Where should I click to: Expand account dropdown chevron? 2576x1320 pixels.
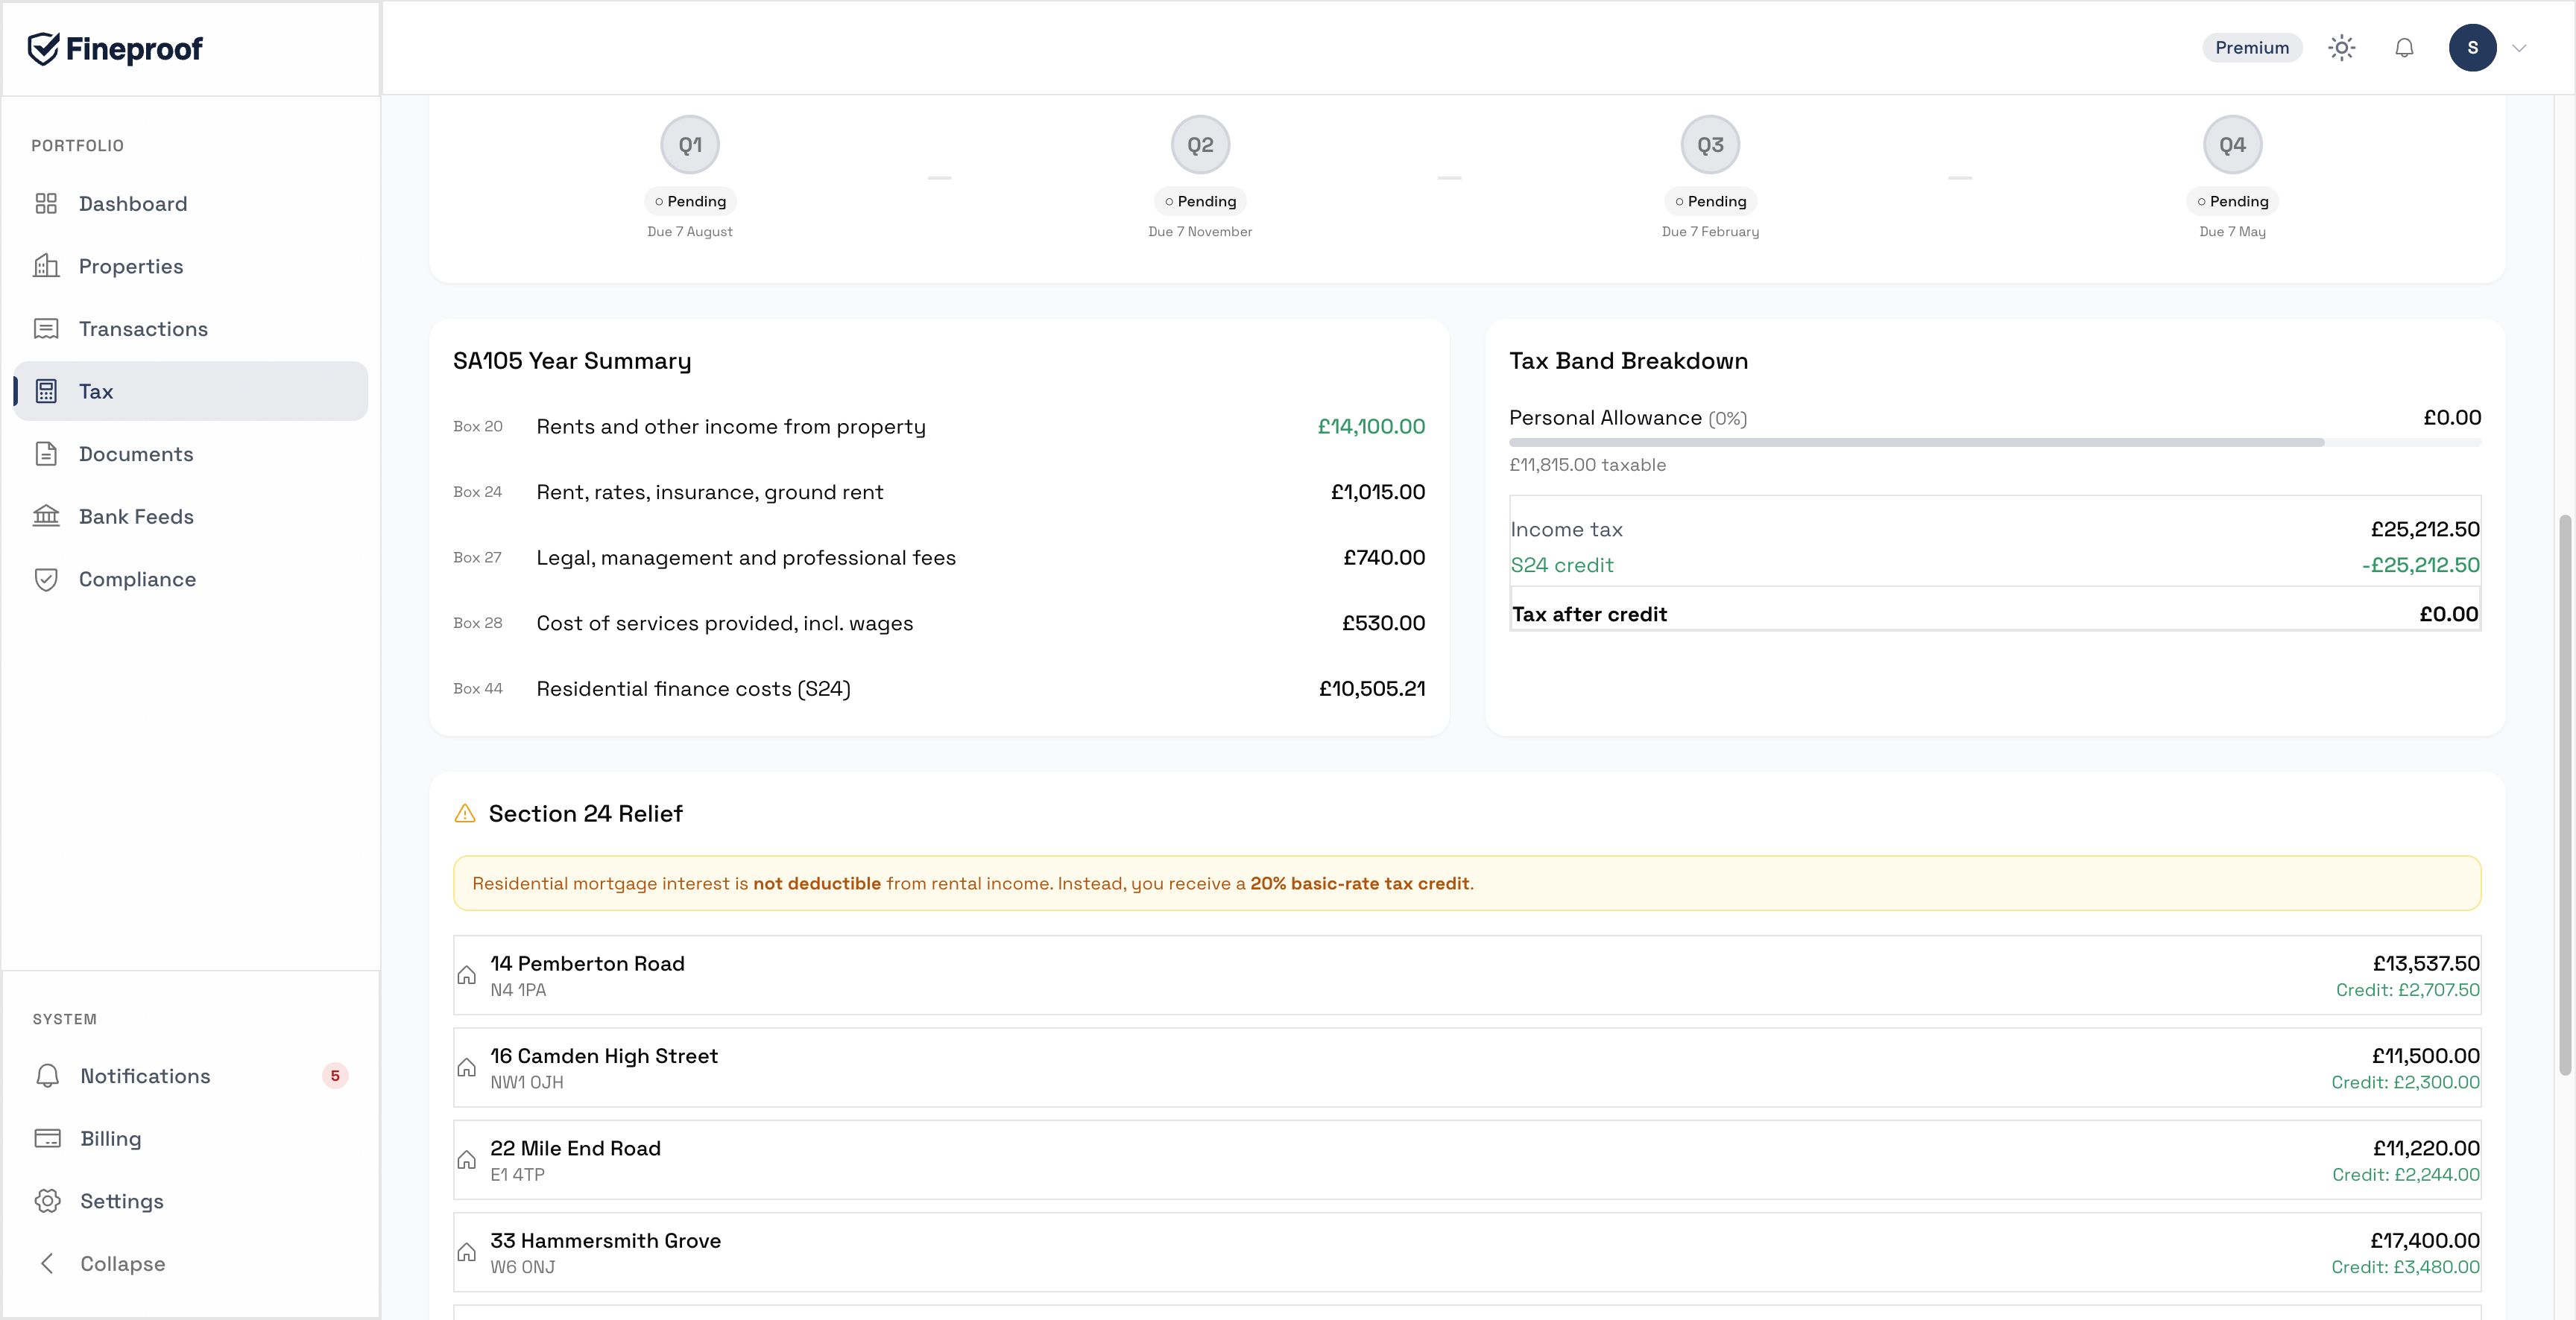[2519, 48]
